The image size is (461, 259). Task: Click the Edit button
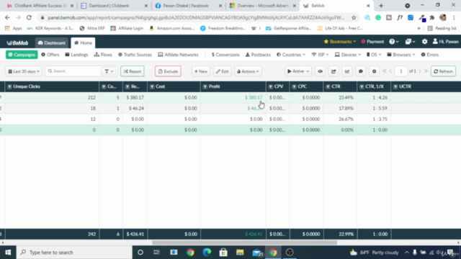[223, 71]
